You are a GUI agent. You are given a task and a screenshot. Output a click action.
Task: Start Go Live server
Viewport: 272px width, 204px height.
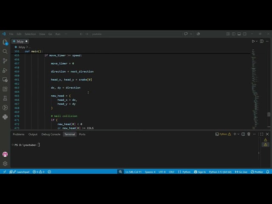241,172
